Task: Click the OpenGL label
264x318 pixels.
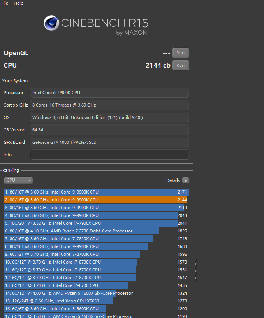Action: (x=16, y=53)
